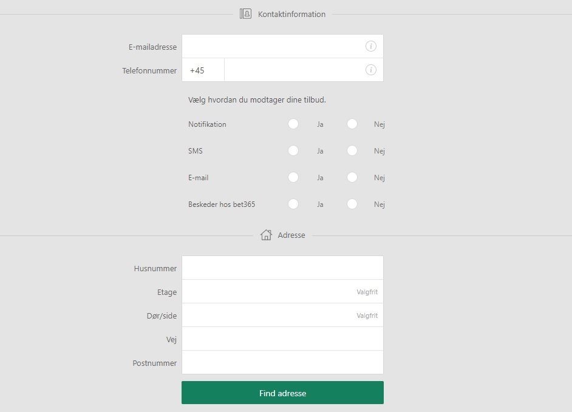
Task: Enable SMS offers with Ja
Action: [293, 150]
